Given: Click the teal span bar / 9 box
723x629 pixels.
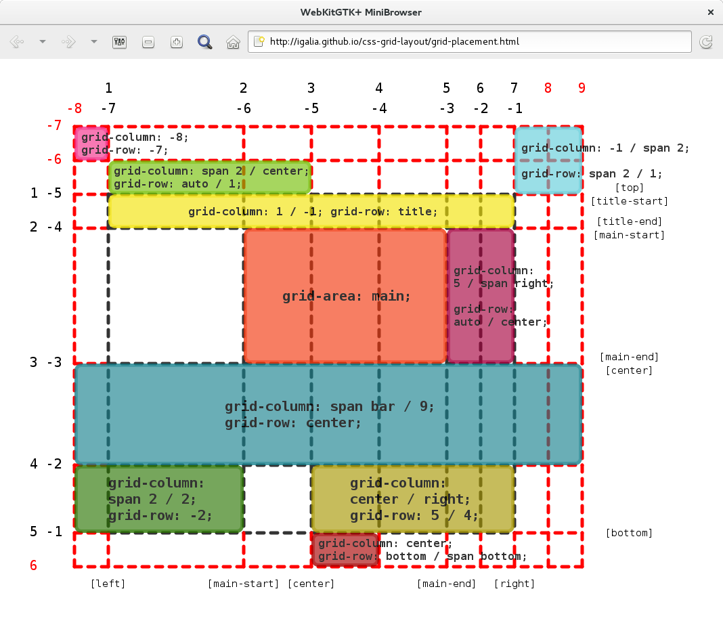Looking at the screenshot, I should 328,414.
